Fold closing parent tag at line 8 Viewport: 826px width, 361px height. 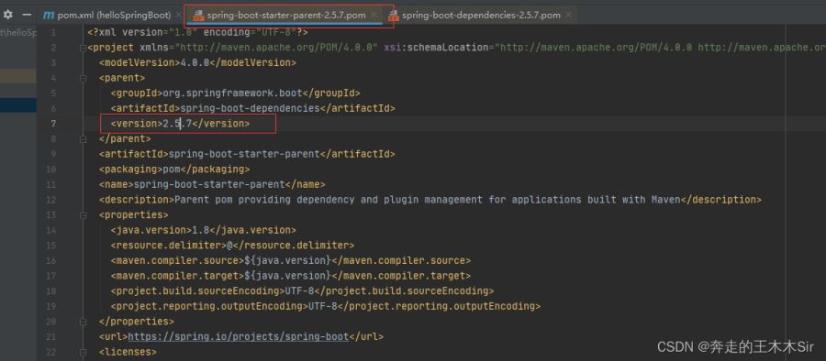coord(83,139)
